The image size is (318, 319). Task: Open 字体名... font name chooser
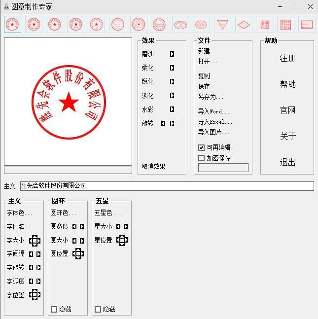pos(19,226)
